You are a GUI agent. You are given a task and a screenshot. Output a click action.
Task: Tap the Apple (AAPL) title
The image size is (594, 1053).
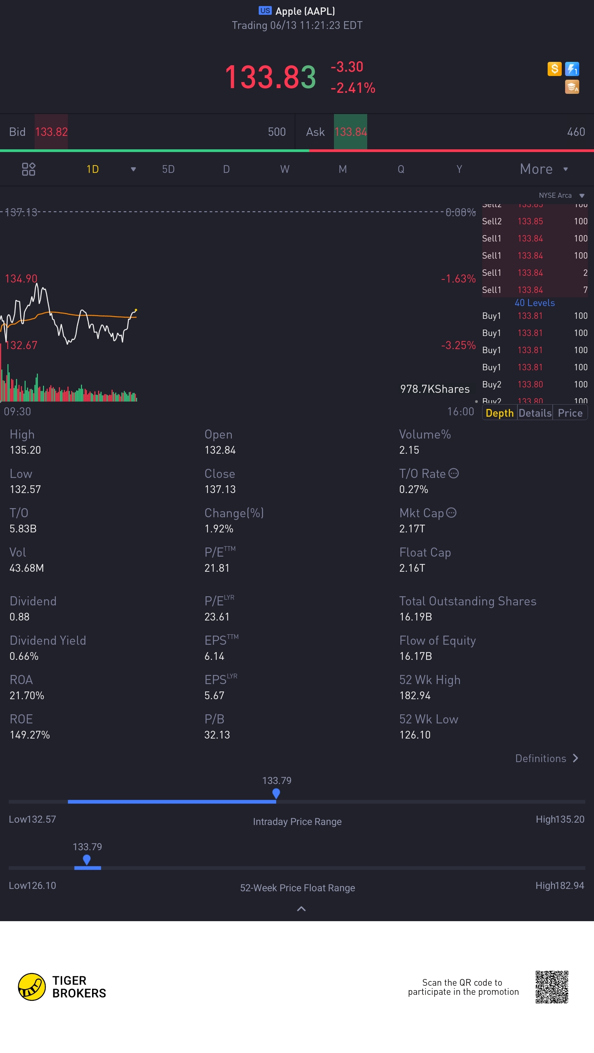coord(305,11)
